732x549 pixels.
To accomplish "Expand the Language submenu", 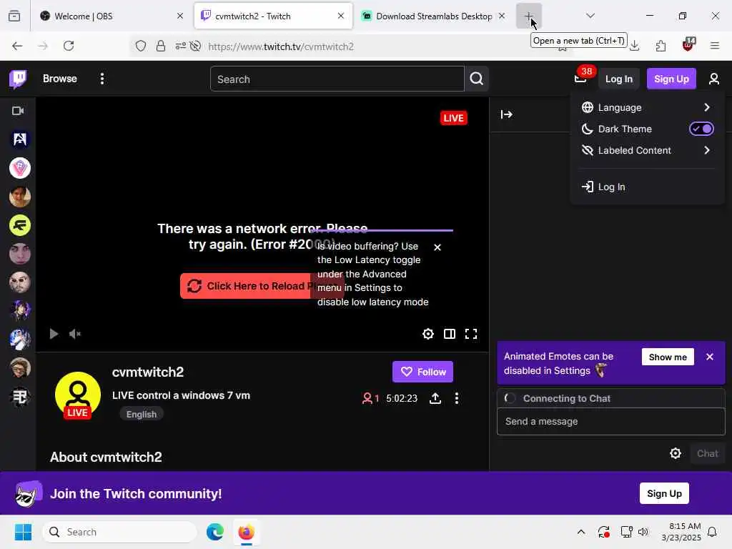I will (x=646, y=107).
